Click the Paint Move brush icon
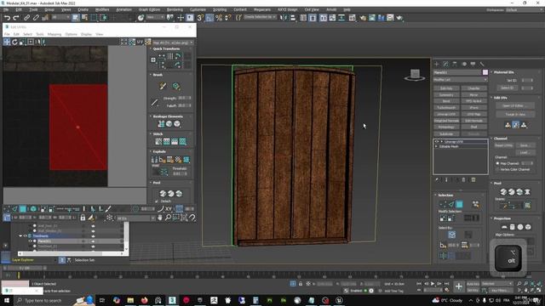The image size is (545, 306). pos(163,86)
